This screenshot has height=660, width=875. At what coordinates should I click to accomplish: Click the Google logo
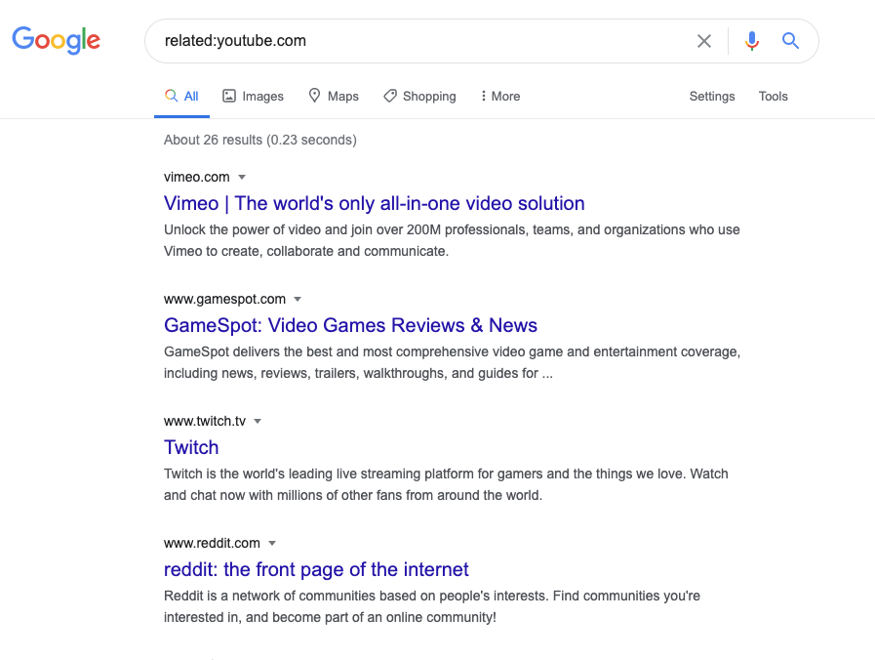(x=56, y=40)
